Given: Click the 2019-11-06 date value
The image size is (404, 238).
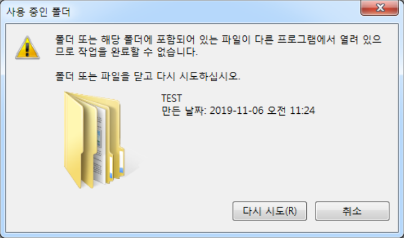Looking at the screenshot, I should [236, 111].
